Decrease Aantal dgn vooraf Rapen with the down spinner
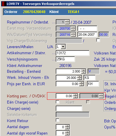 (67, 135)
